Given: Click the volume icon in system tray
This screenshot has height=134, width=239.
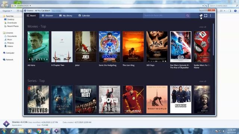Looking at the screenshot, I should [224, 131].
